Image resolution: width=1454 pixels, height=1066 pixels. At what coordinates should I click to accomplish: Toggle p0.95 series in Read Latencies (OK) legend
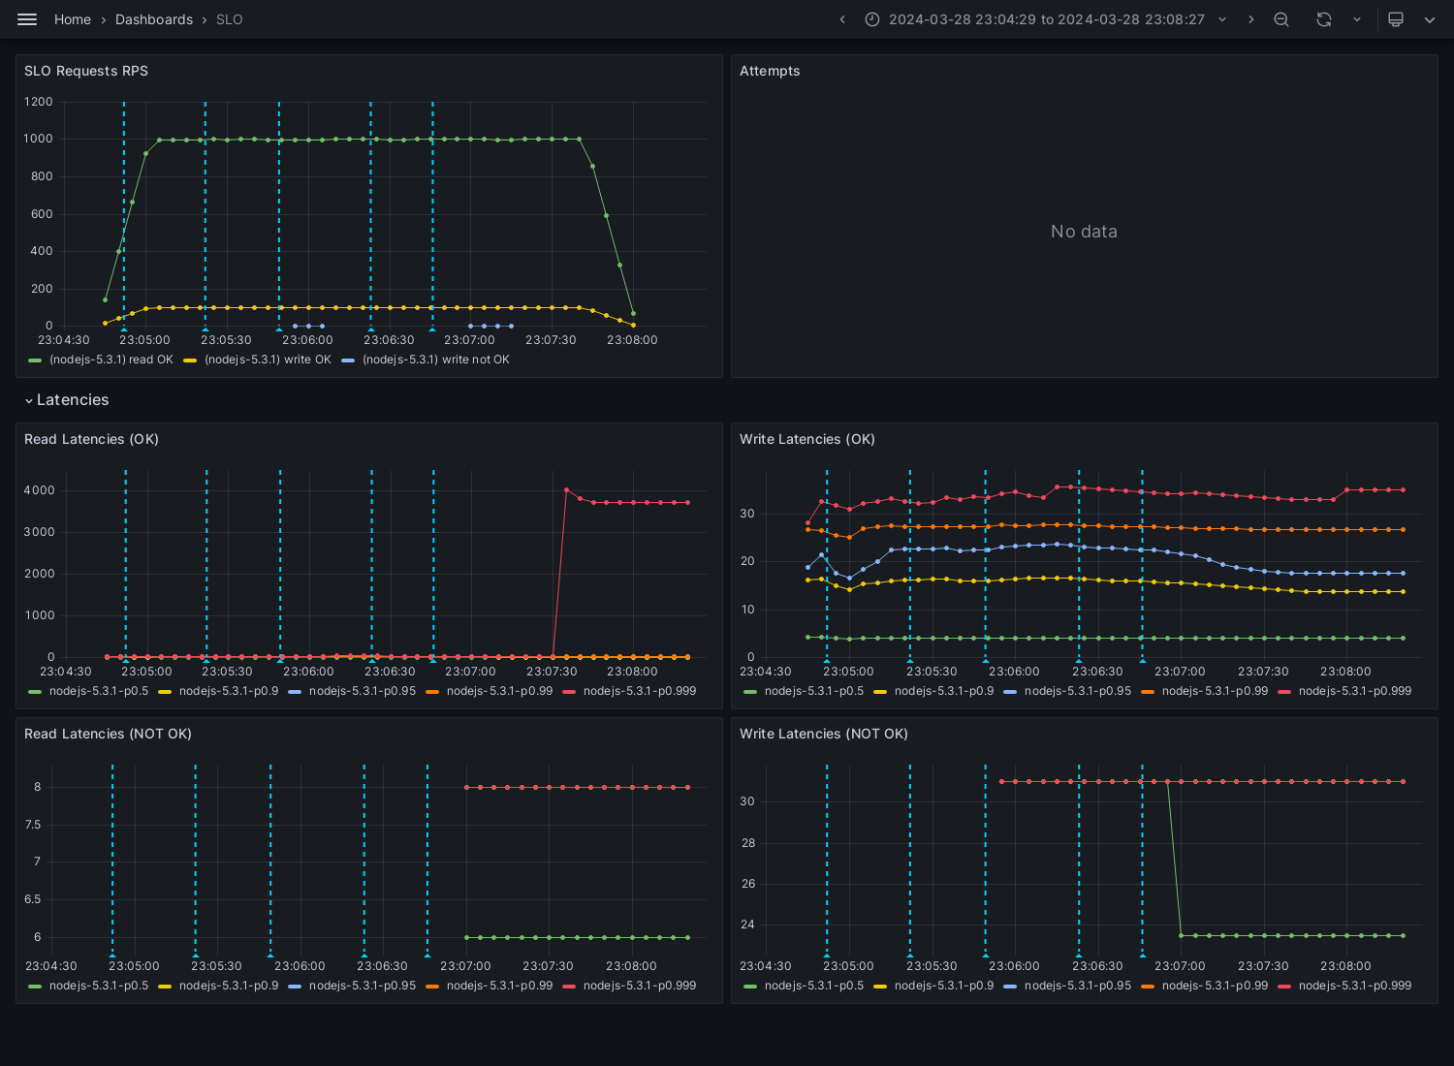pos(363,691)
